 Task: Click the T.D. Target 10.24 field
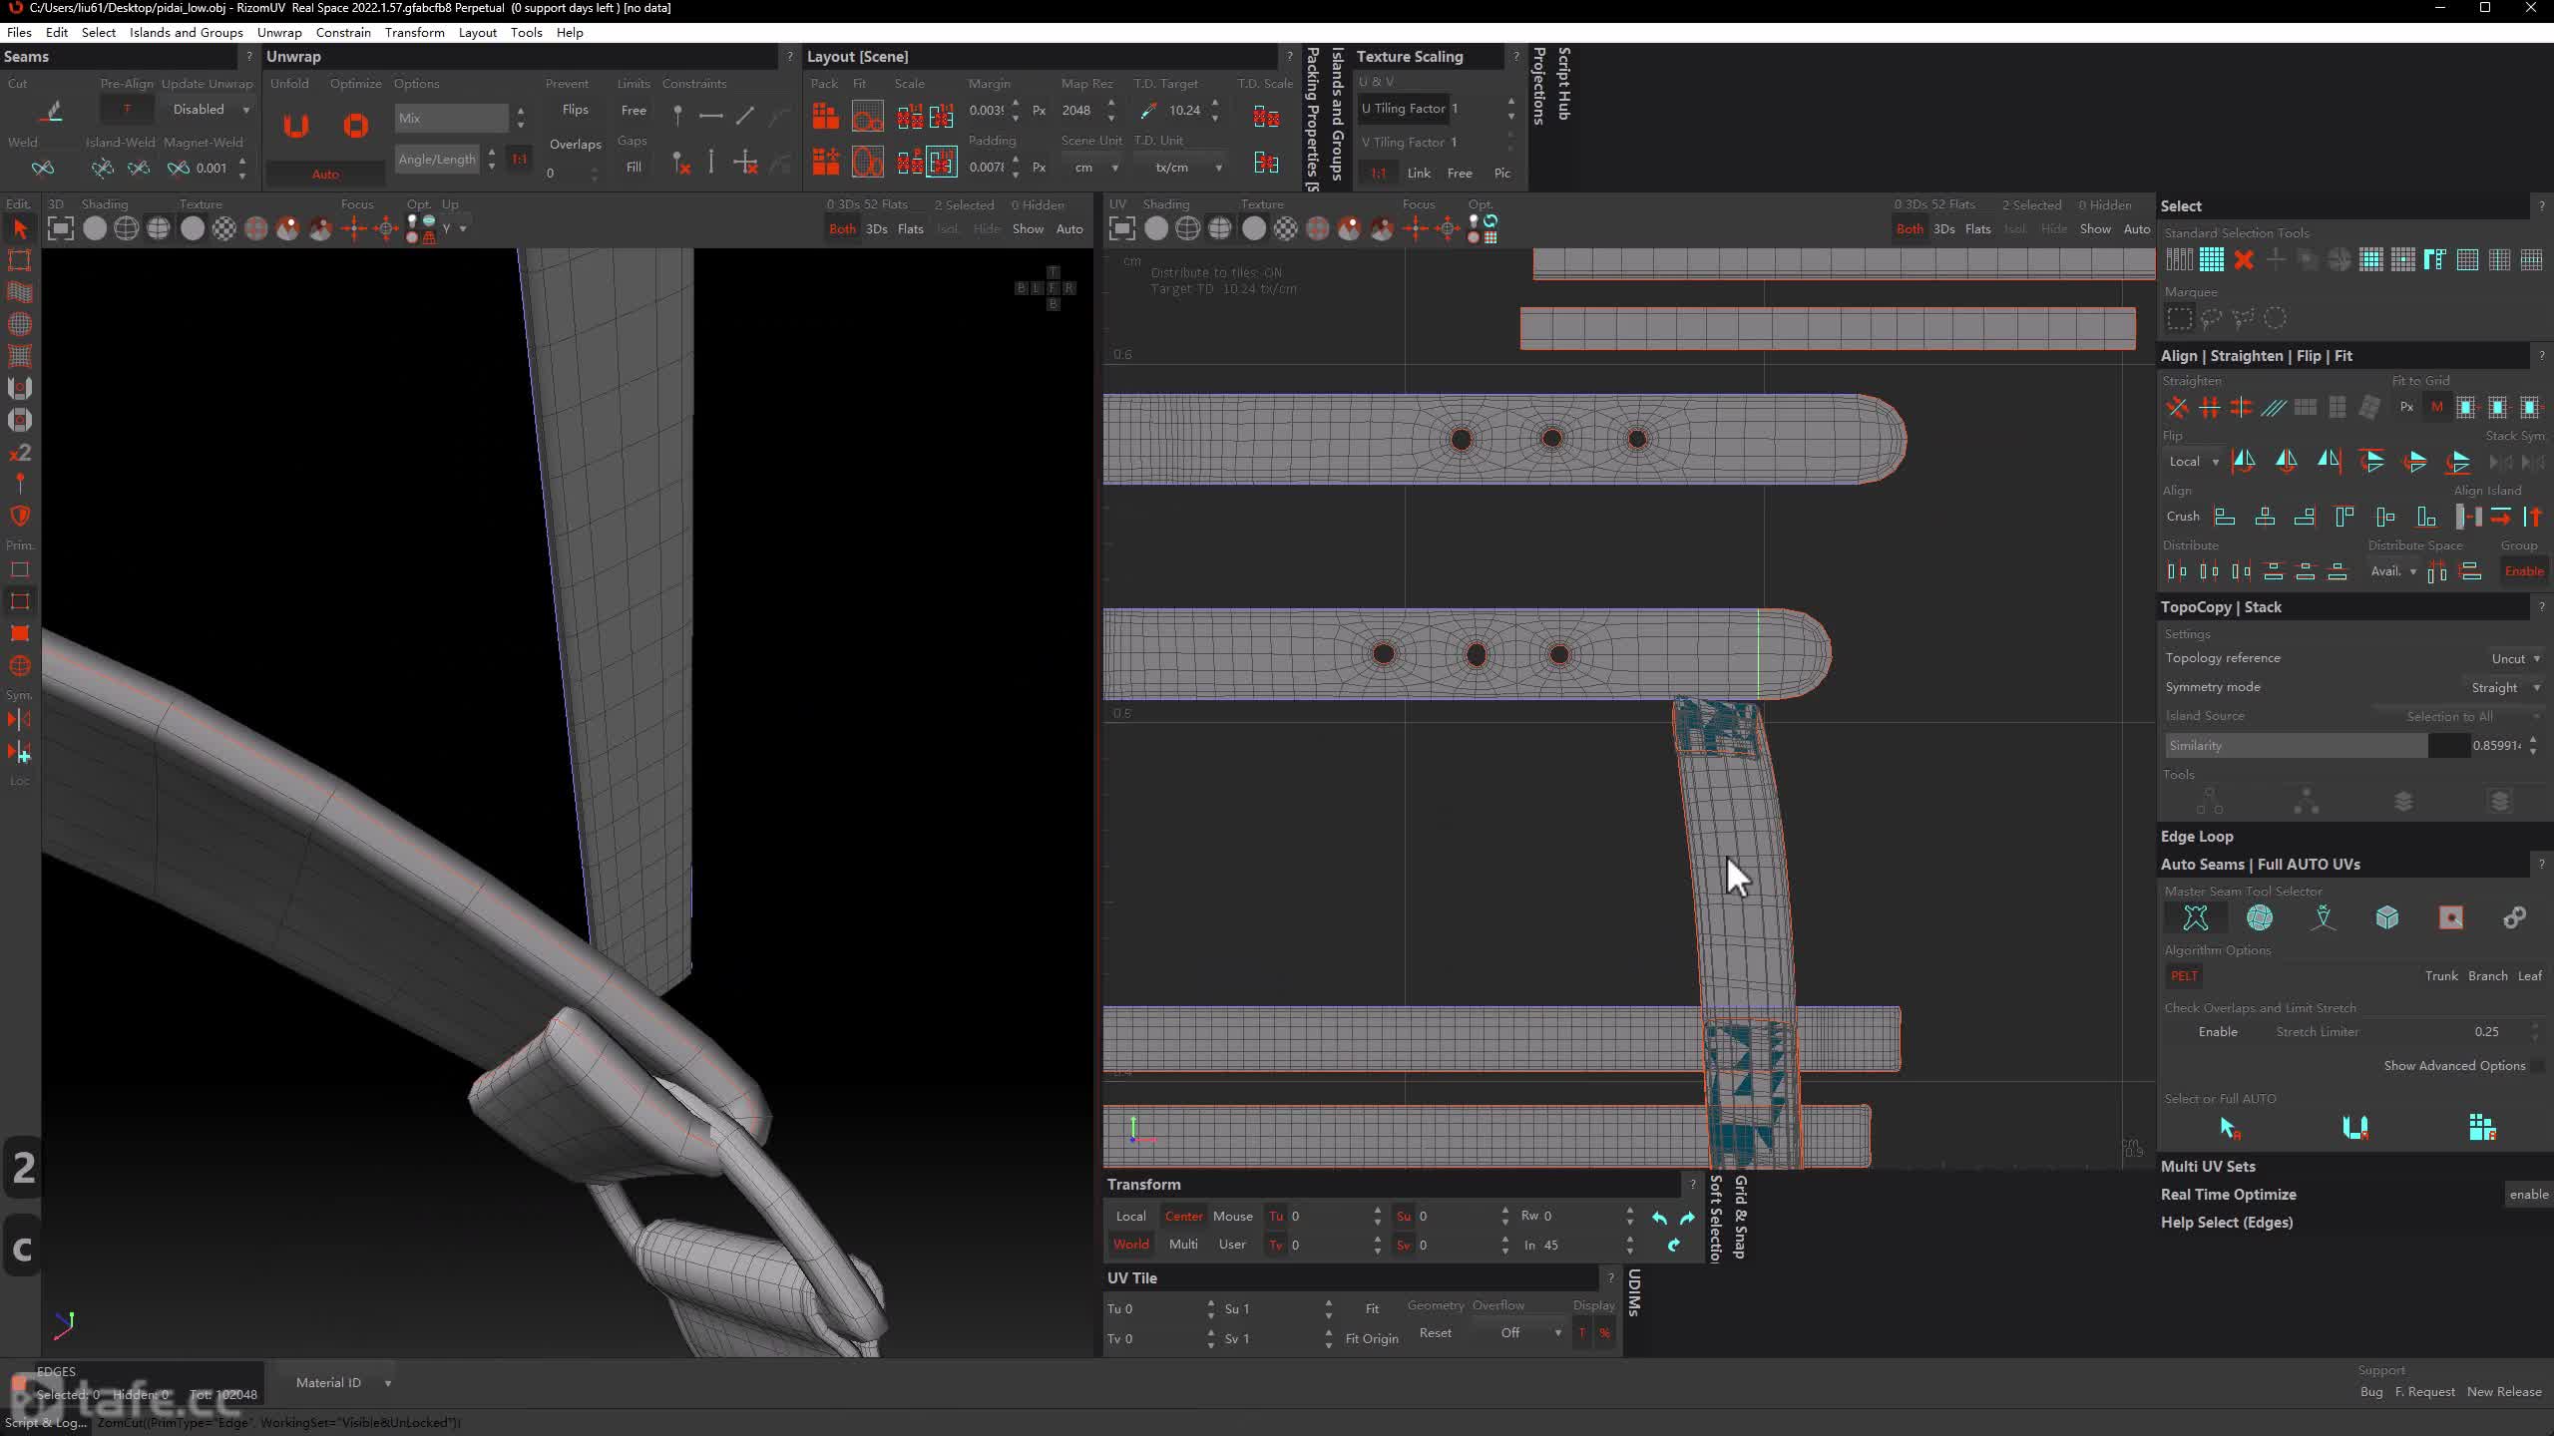click(1184, 111)
